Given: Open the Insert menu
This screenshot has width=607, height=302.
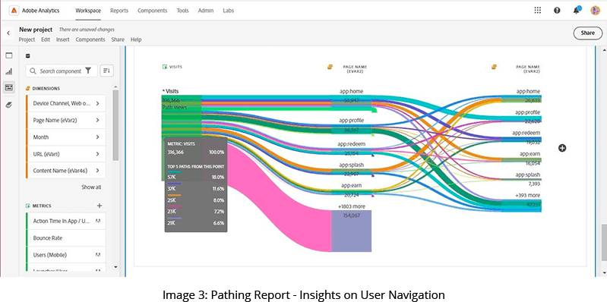Looking at the screenshot, I should coord(63,39).
